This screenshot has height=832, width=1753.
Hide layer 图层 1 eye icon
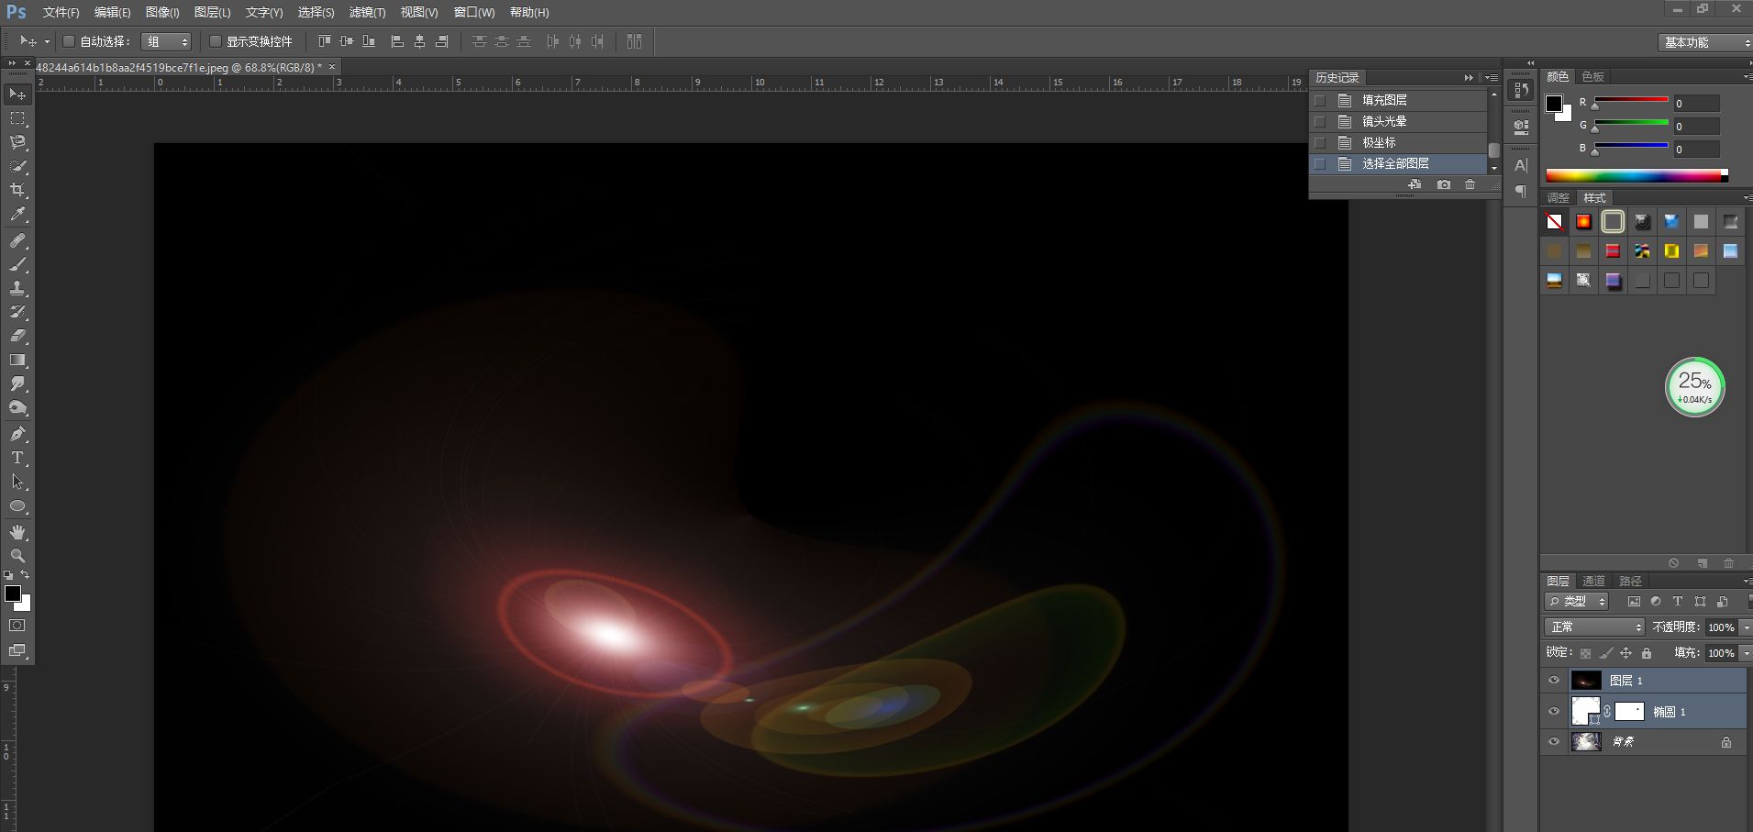(1554, 680)
